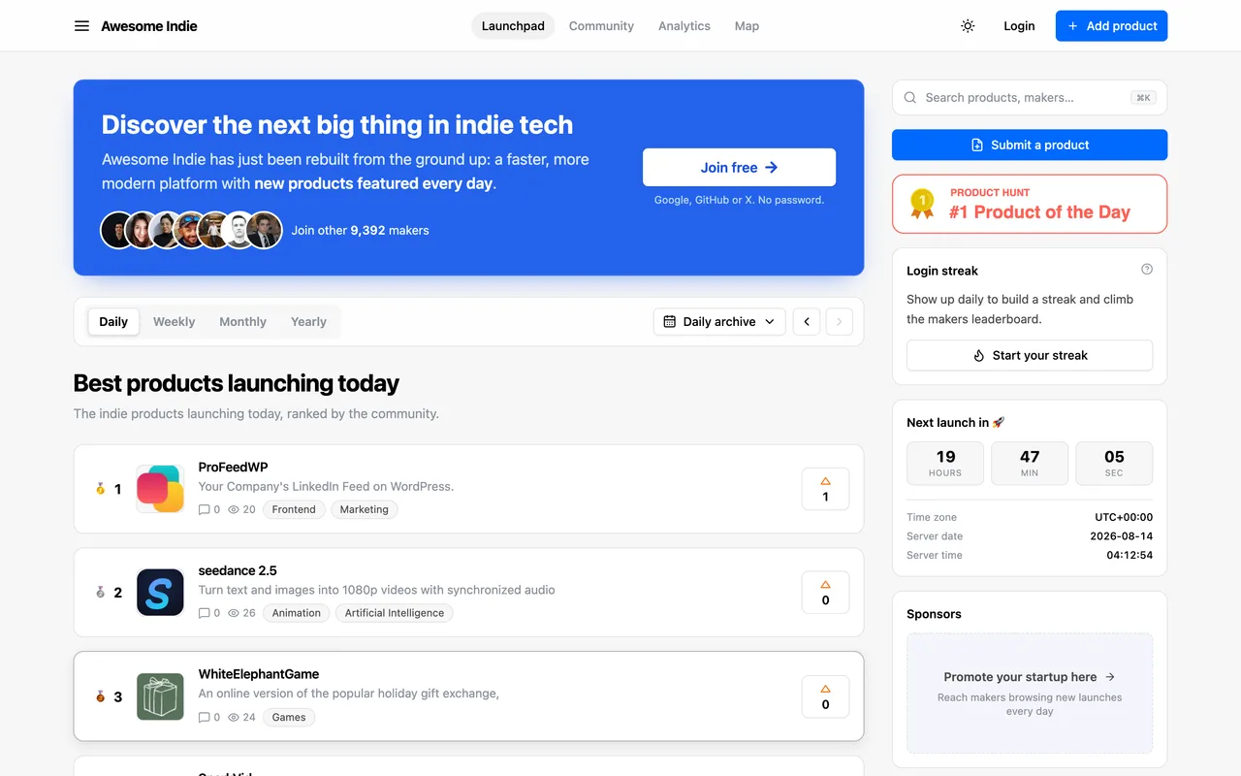Click the Product Hunt medal icon
This screenshot has height=776, width=1241.
[922, 204]
